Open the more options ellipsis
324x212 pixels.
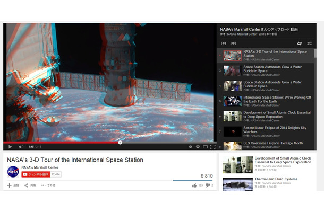coord(43,185)
